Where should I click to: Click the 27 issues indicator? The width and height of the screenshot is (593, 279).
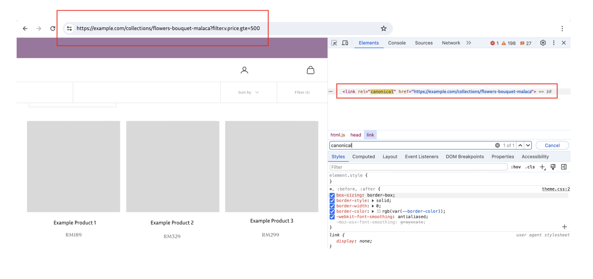coord(526,43)
